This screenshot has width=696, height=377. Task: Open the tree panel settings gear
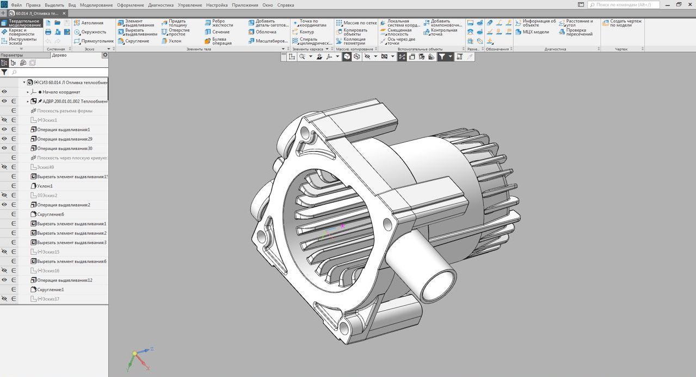tap(105, 55)
